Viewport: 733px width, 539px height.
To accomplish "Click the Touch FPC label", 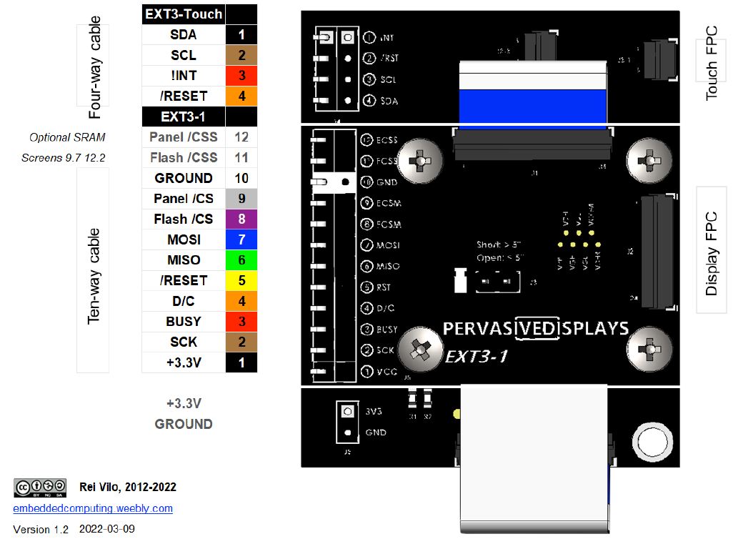I will [x=711, y=63].
